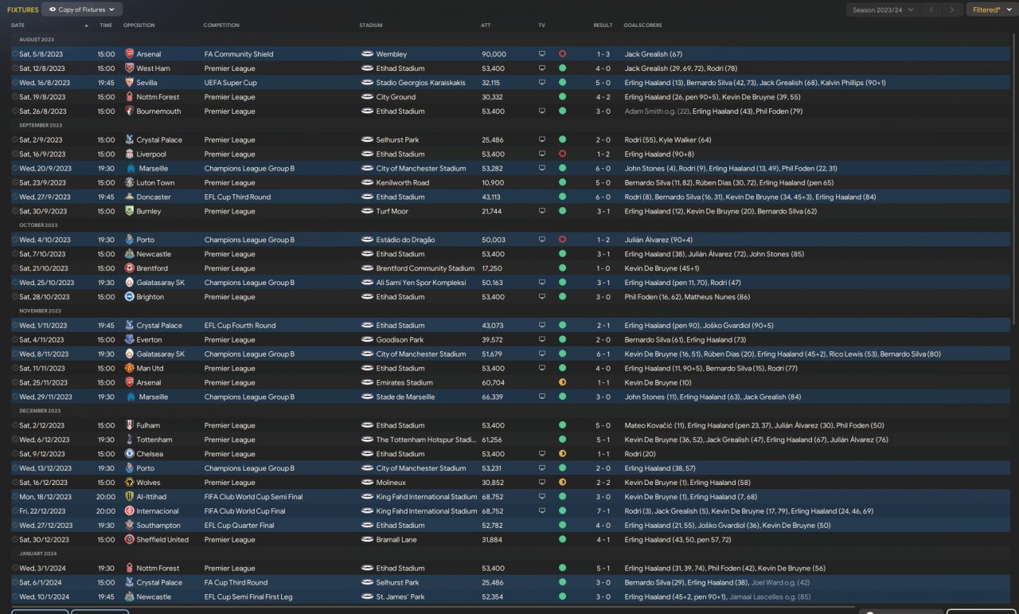Click the Brentford Community Stadium name
This screenshot has width=1019, height=614.
[x=425, y=269]
